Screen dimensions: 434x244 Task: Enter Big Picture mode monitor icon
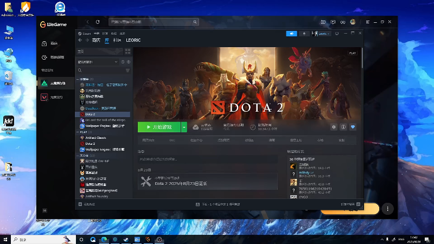click(337, 34)
